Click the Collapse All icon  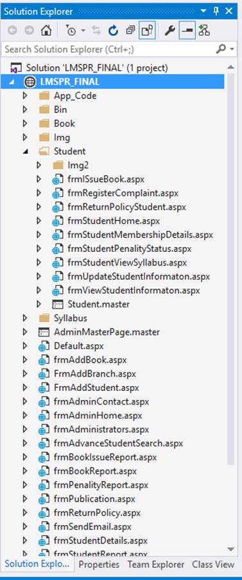[x=130, y=31]
